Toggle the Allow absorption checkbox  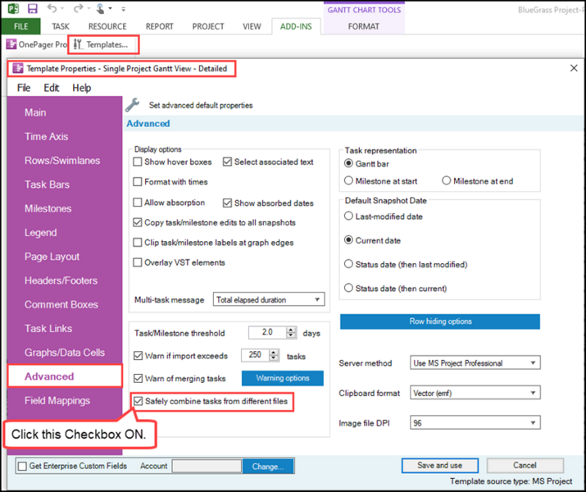pos(138,203)
